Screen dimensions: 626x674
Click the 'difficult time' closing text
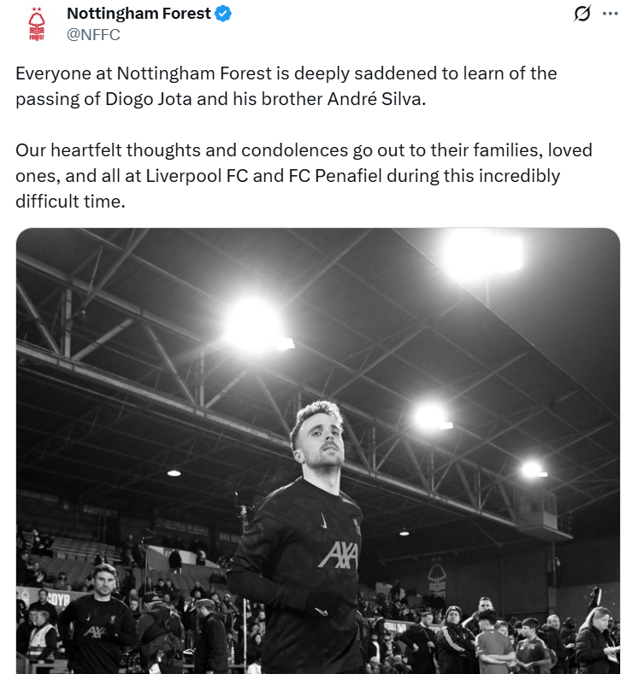[x=71, y=201]
